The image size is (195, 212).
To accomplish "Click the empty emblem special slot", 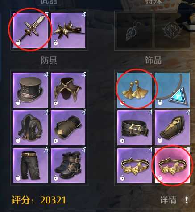I will point(172,30).
